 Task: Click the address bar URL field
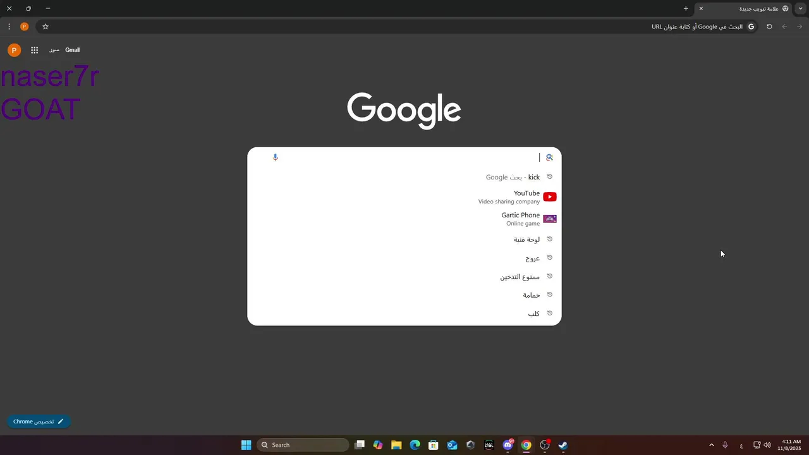pos(398,27)
